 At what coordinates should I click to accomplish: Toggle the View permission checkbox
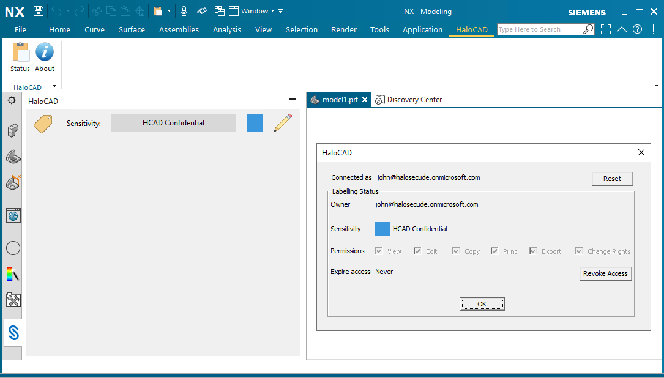pos(379,251)
